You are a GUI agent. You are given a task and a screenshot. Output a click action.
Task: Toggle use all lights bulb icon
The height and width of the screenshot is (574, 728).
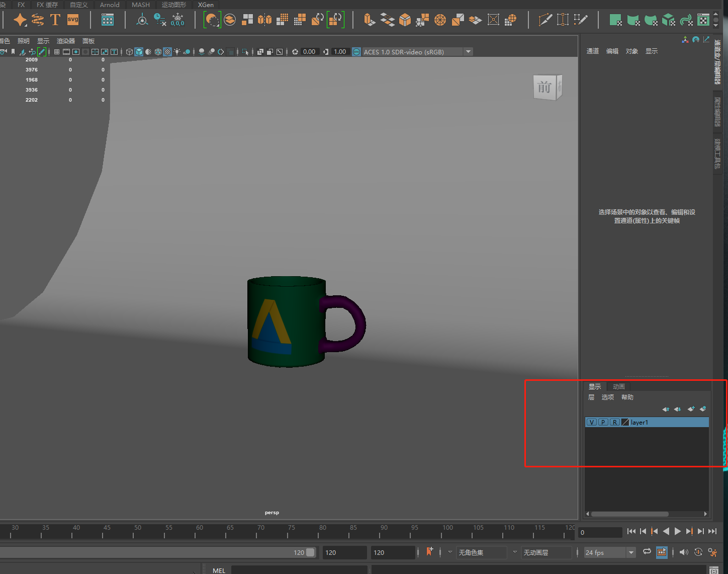(177, 52)
